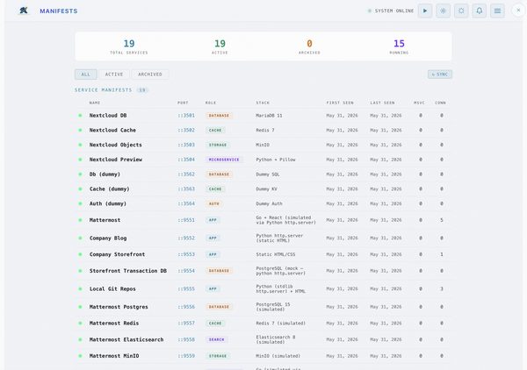
Task: Select the Mattermost Redis service name
Action: click(x=114, y=324)
